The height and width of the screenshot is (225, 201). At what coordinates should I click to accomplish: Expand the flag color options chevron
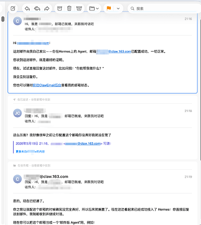tap(118, 9)
